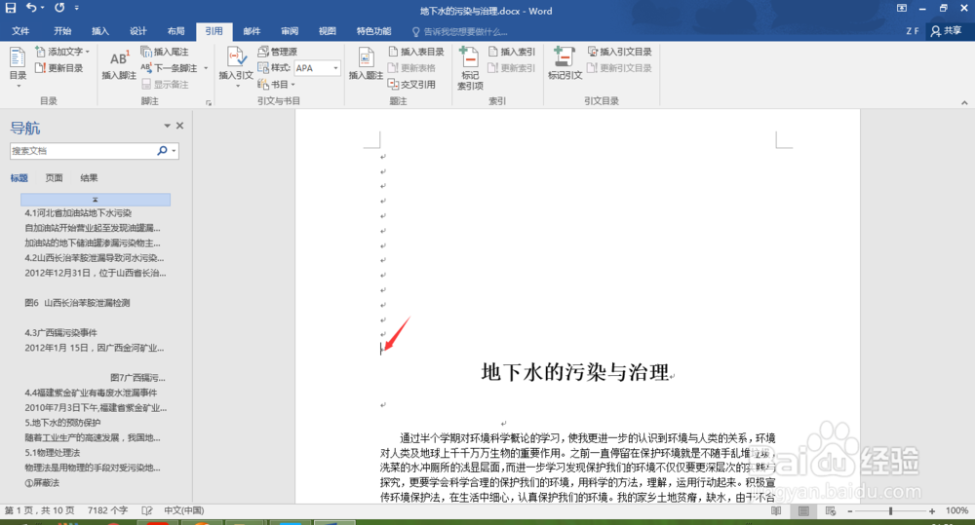Click 插入尾注 insert endnote
Image resolution: width=975 pixels, height=525 pixels.
[x=165, y=52]
